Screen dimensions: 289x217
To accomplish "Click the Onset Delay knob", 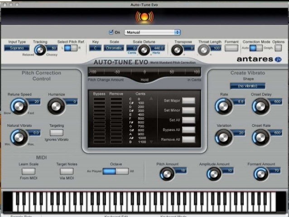I will (x=260, y=106).
